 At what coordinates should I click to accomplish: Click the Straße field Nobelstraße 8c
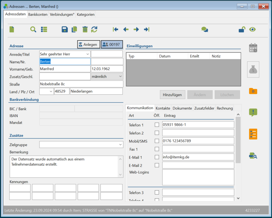81,84
